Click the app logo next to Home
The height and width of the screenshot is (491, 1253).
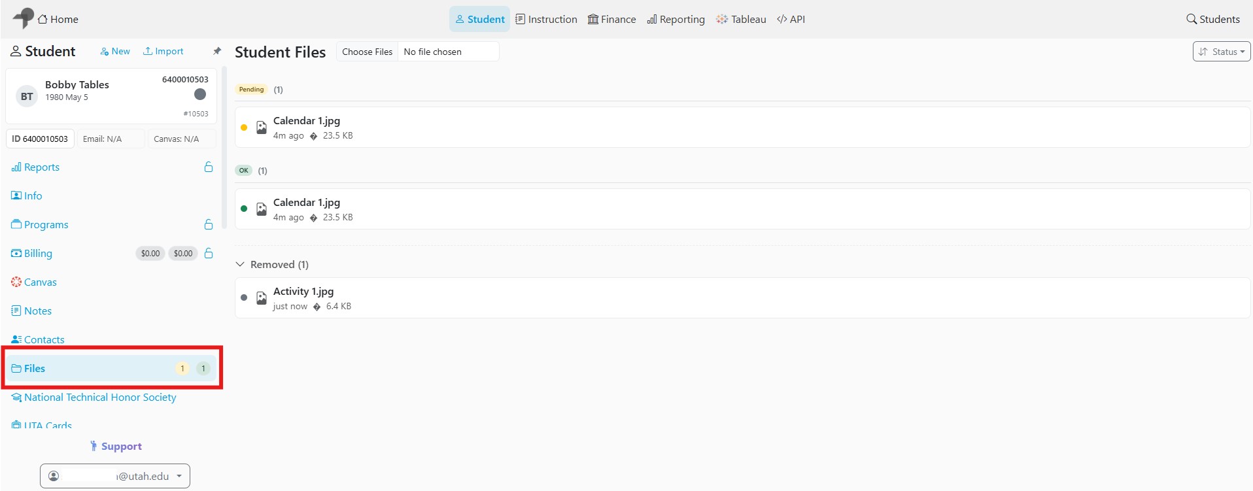point(24,18)
